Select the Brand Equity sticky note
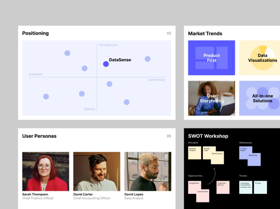Viewport: 280px width, 209px height. [x=218, y=158]
